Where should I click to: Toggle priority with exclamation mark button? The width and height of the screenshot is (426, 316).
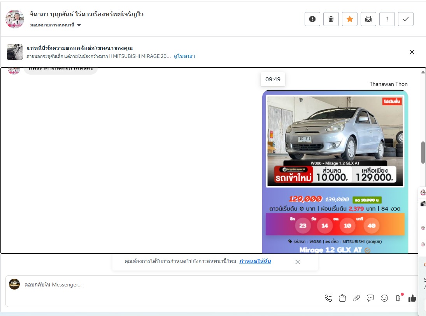387,19
